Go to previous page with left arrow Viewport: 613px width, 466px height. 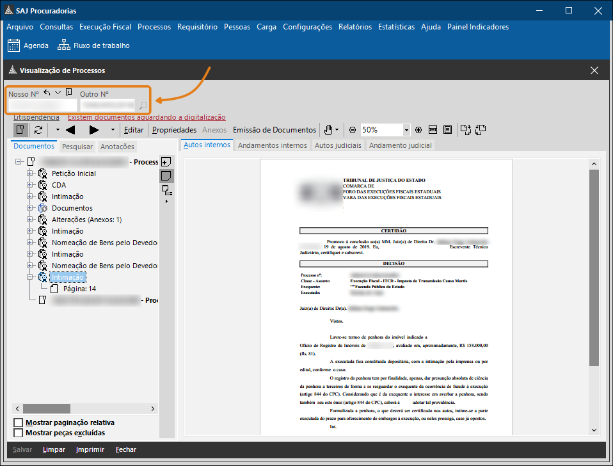click(71, 130)
